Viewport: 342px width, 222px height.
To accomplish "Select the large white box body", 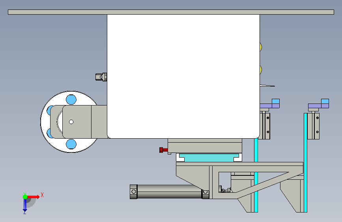I will [x=183, y=76].
